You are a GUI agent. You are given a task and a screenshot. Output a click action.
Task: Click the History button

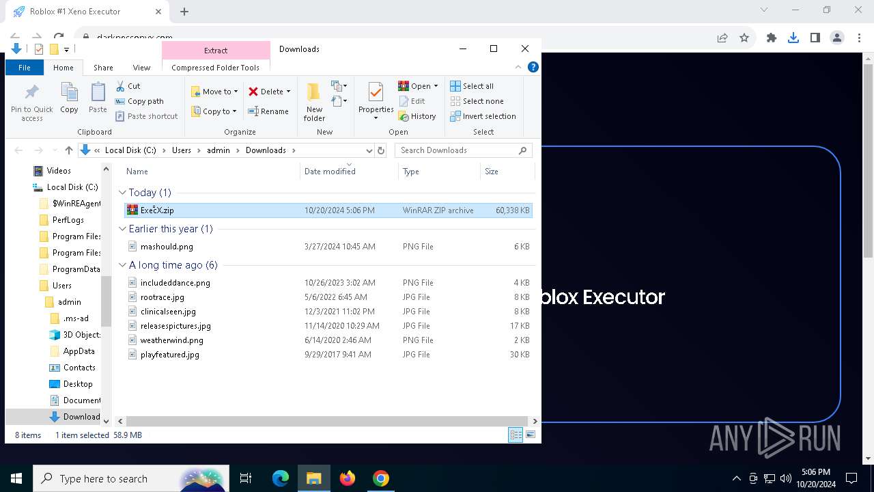coord(417,116)
